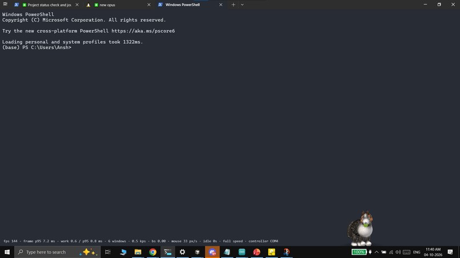Open the clock showing 11:40 AM
Viewport: 460px width, 258px height.
tap(433, 252)
